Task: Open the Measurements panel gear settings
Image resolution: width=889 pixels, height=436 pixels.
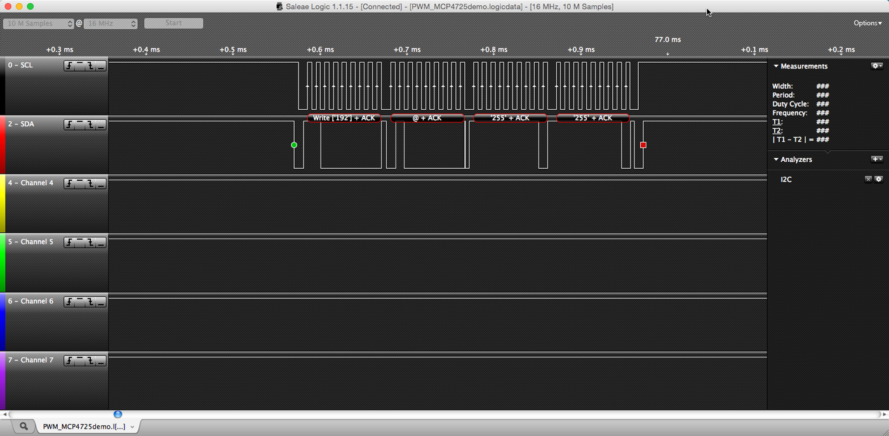Action: tap(877, 66)
